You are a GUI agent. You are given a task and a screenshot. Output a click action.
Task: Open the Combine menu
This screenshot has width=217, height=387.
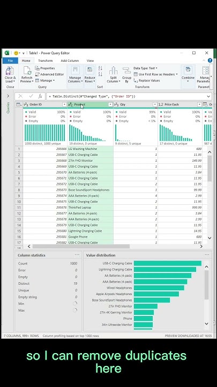(188, 75)
